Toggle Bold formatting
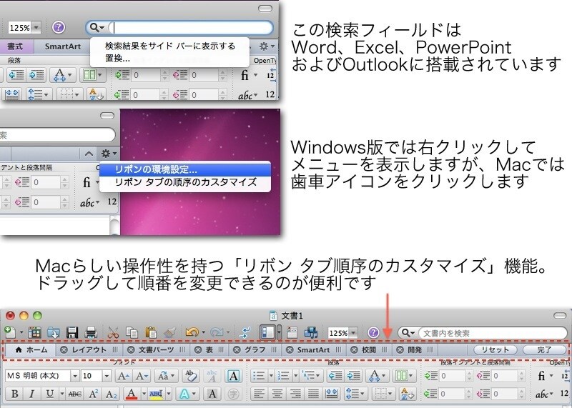The height and width of the screenshot is (408, 572). click(14, 394)
